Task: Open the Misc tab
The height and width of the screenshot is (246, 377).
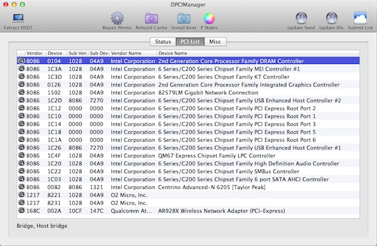Action: [215, 41]
